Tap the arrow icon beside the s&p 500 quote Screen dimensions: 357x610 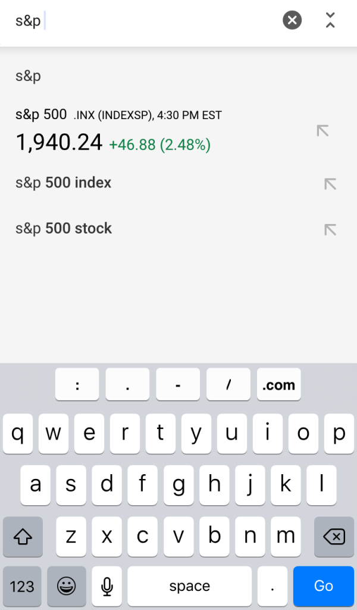click(322, 130)
